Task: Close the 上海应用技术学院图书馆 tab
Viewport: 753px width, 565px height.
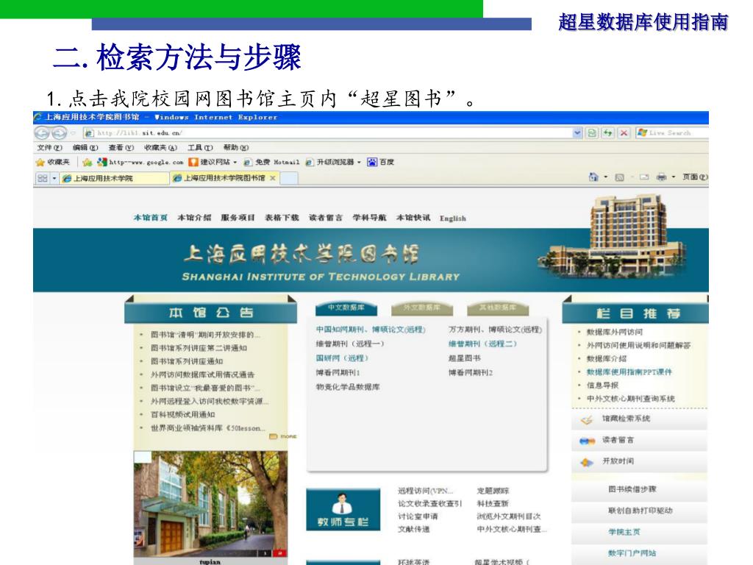Action: (x=273, y=178)
